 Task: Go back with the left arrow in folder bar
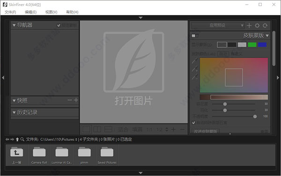[7, 139]
